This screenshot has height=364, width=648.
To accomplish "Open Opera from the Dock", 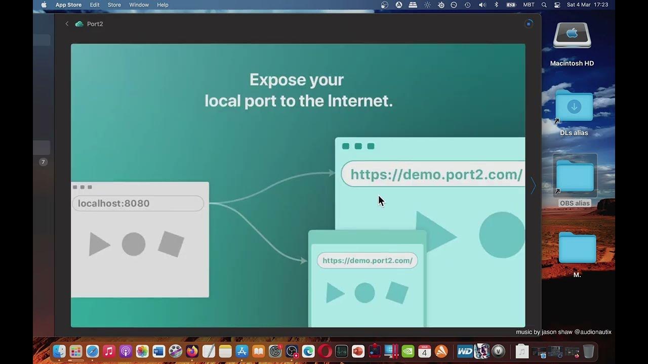I will click(x=325, y=351).
